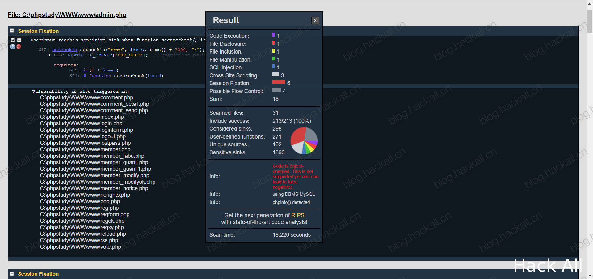This screenshot has height=279, width=593.
Task: Click the Result window title
Action: coord(226,20)
